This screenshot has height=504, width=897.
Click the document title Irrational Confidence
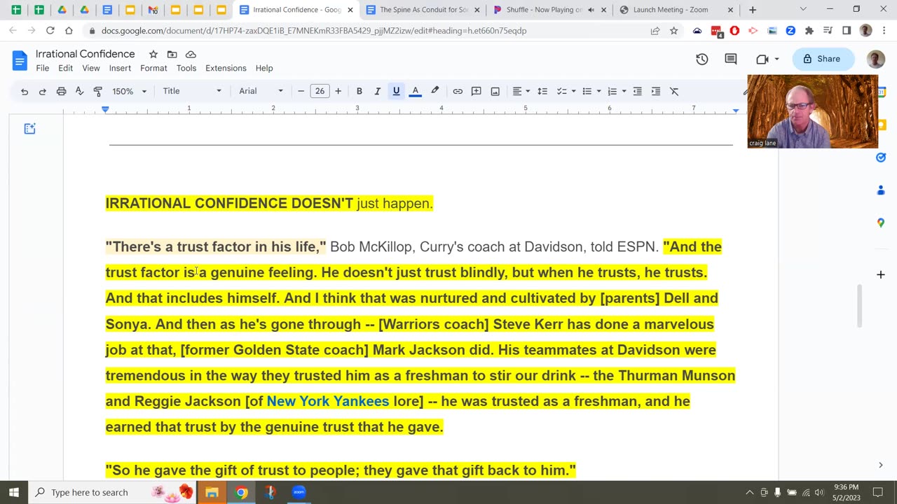(85, 54)
